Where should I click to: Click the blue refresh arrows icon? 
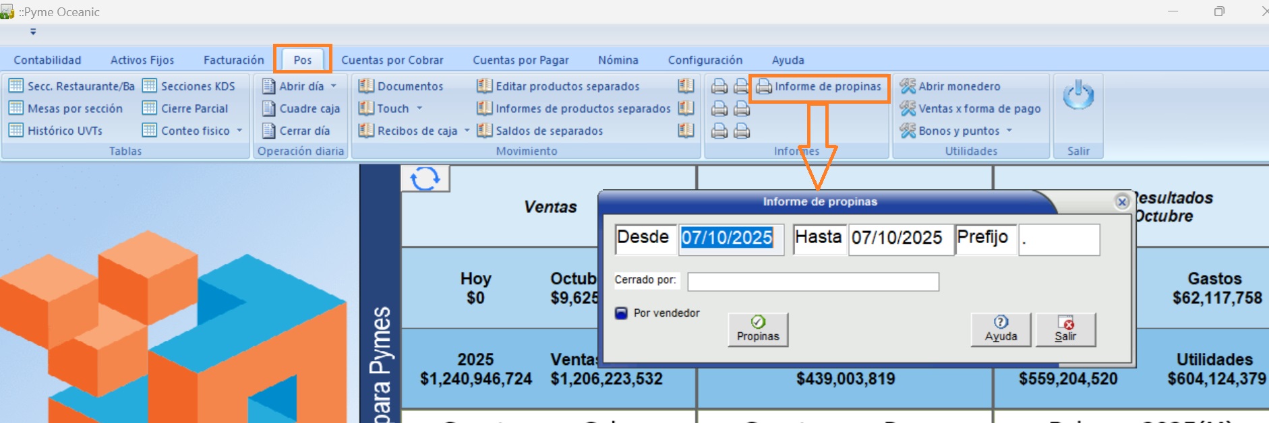click(x=425, y=179)
